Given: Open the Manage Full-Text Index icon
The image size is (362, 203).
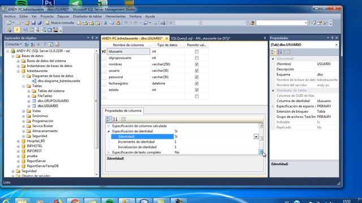Looking at the screenshot, I should pyautogui.click(x=37, y=30).
